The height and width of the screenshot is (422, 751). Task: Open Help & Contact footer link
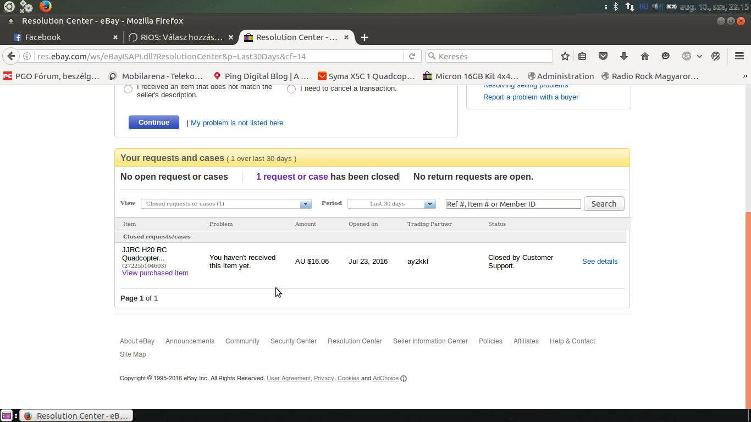572,341
